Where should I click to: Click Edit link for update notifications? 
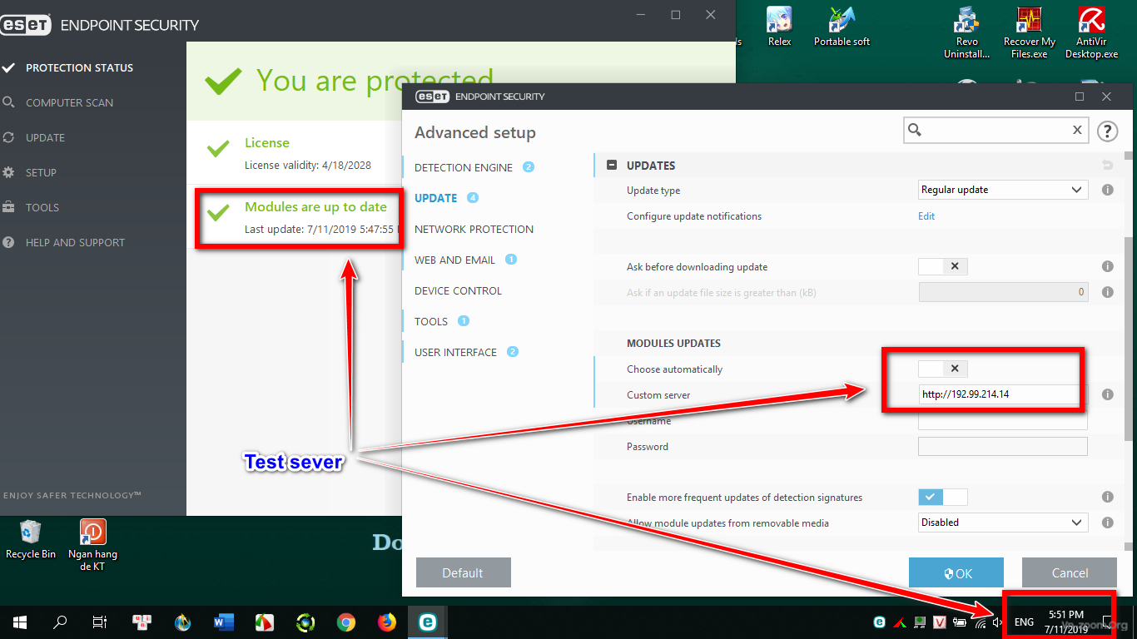[926, 216]
